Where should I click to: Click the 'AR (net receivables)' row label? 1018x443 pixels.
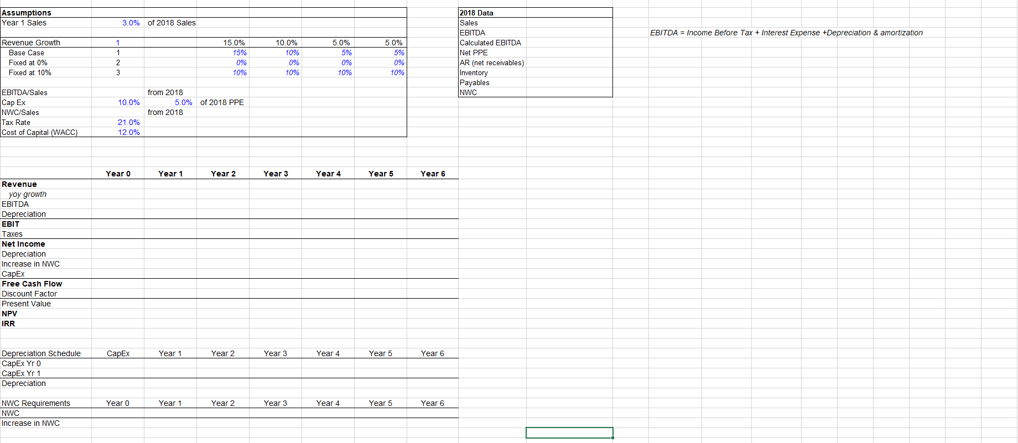tap(492, 62)
